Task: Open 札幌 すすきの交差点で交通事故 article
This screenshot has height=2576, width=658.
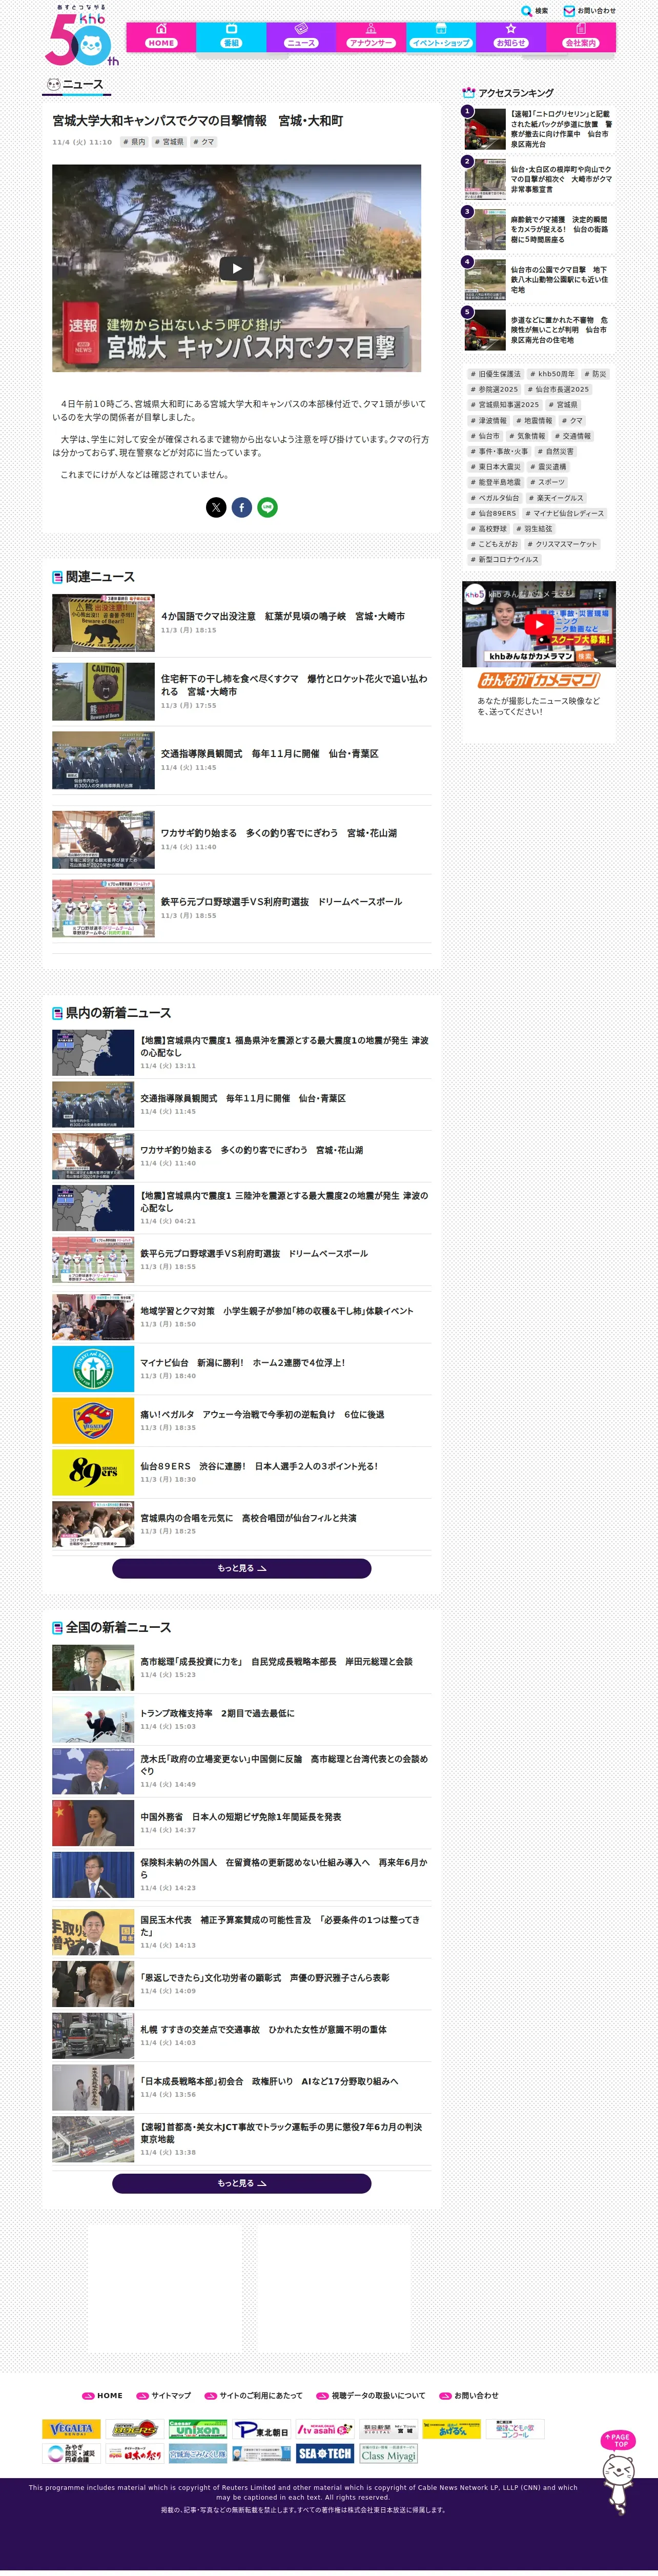Action: (241, 2035)
